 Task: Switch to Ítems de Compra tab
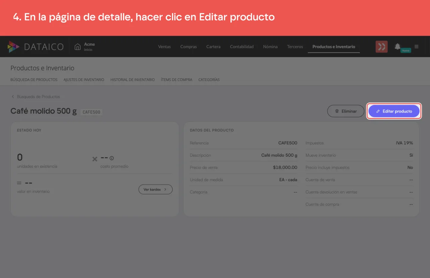(176, 80)
